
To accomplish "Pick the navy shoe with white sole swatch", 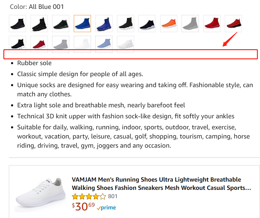I will coord(147,24).
